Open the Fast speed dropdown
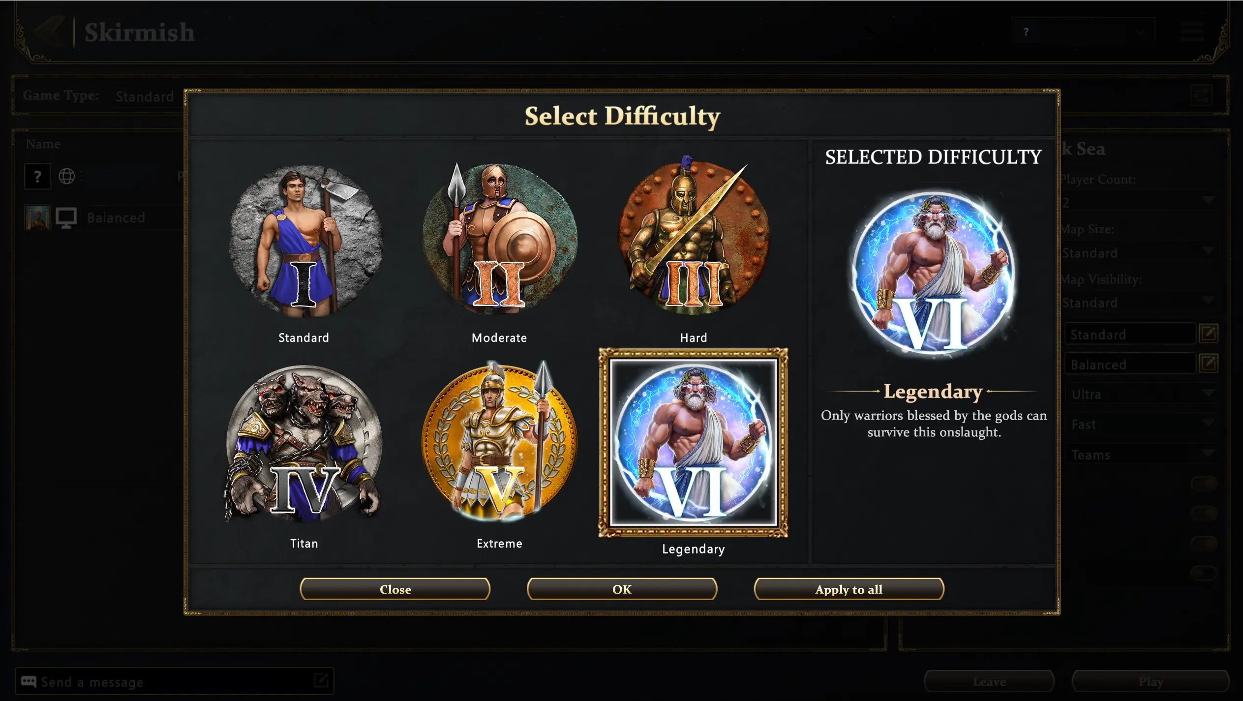 coord(1141,424)
